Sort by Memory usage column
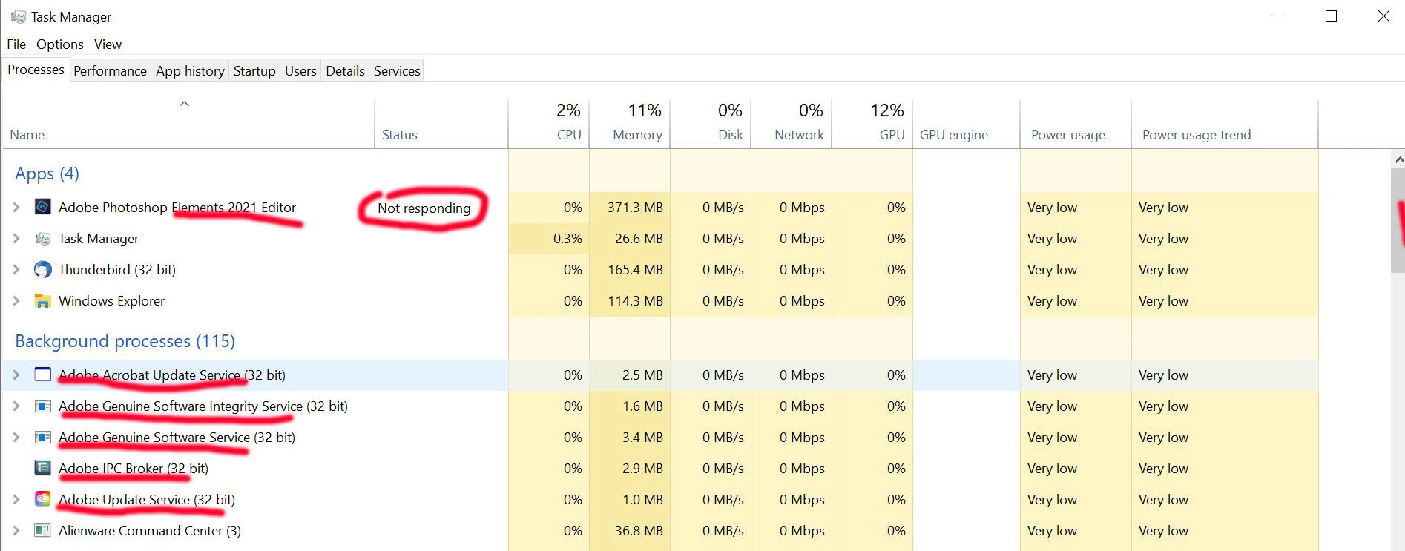The height and width of the screenshot is (551, 1405). point(630,123)
